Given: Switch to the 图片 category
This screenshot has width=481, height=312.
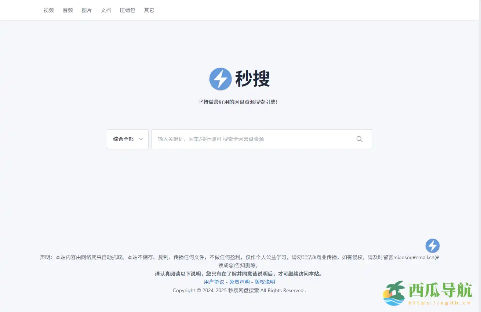Looking at the screenshot, I should (x=87, y=10).
